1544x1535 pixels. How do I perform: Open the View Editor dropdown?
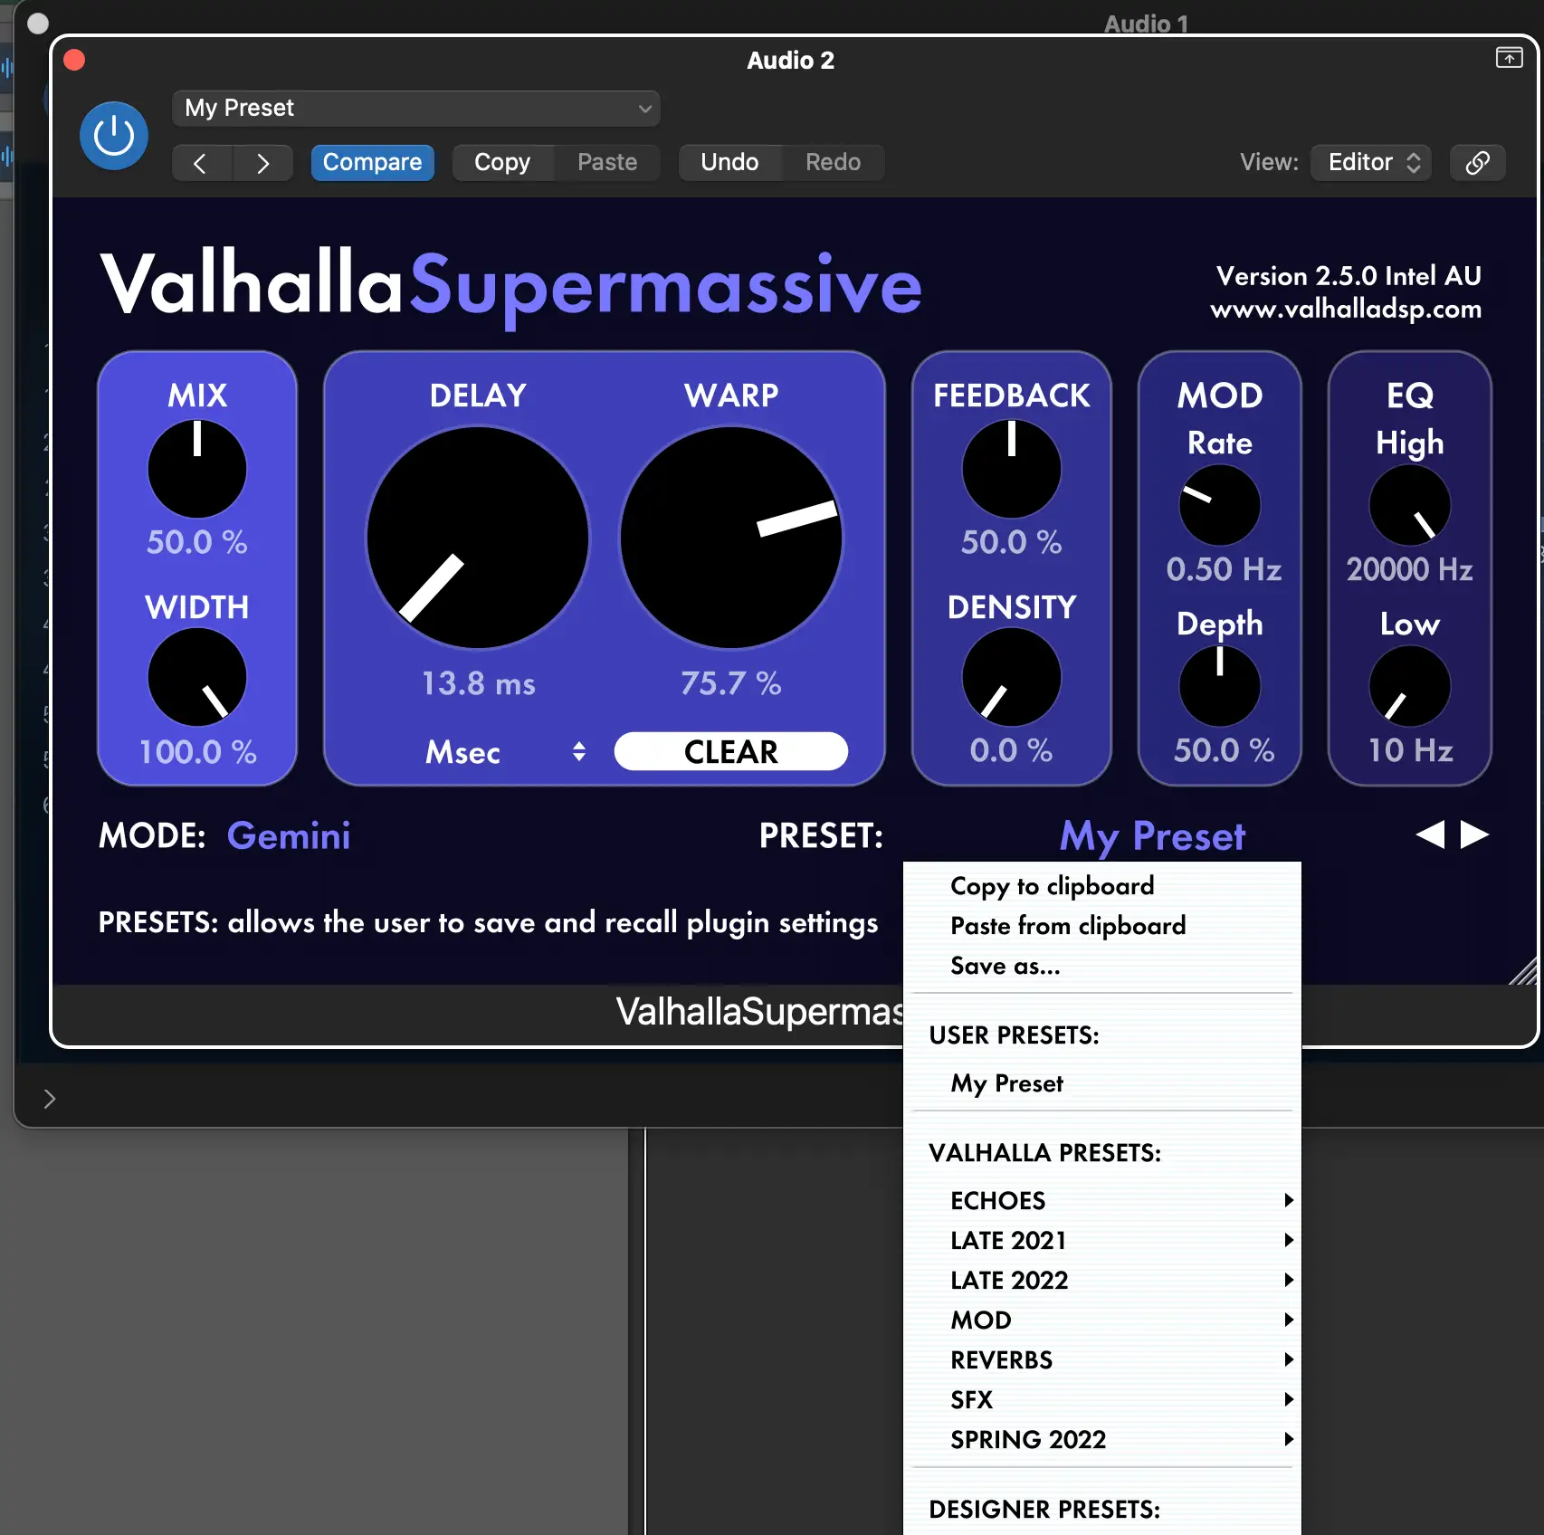1371,163
